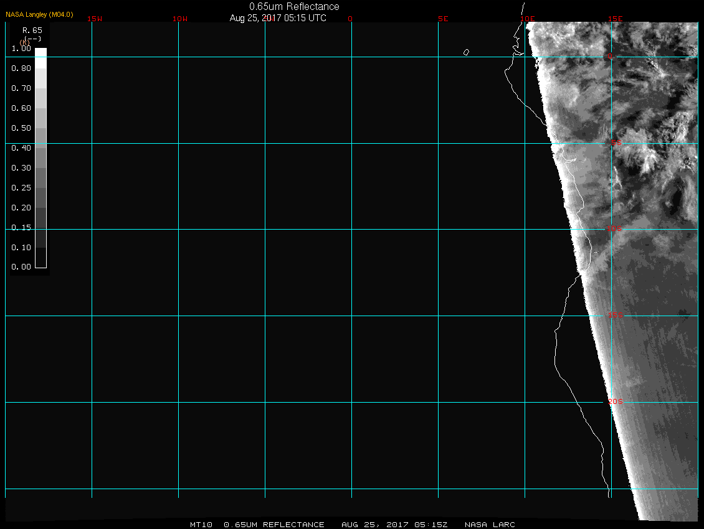704x529 pixels.
Task: Select the 0.50 value on reflectance legend
Action: (21, 128)
